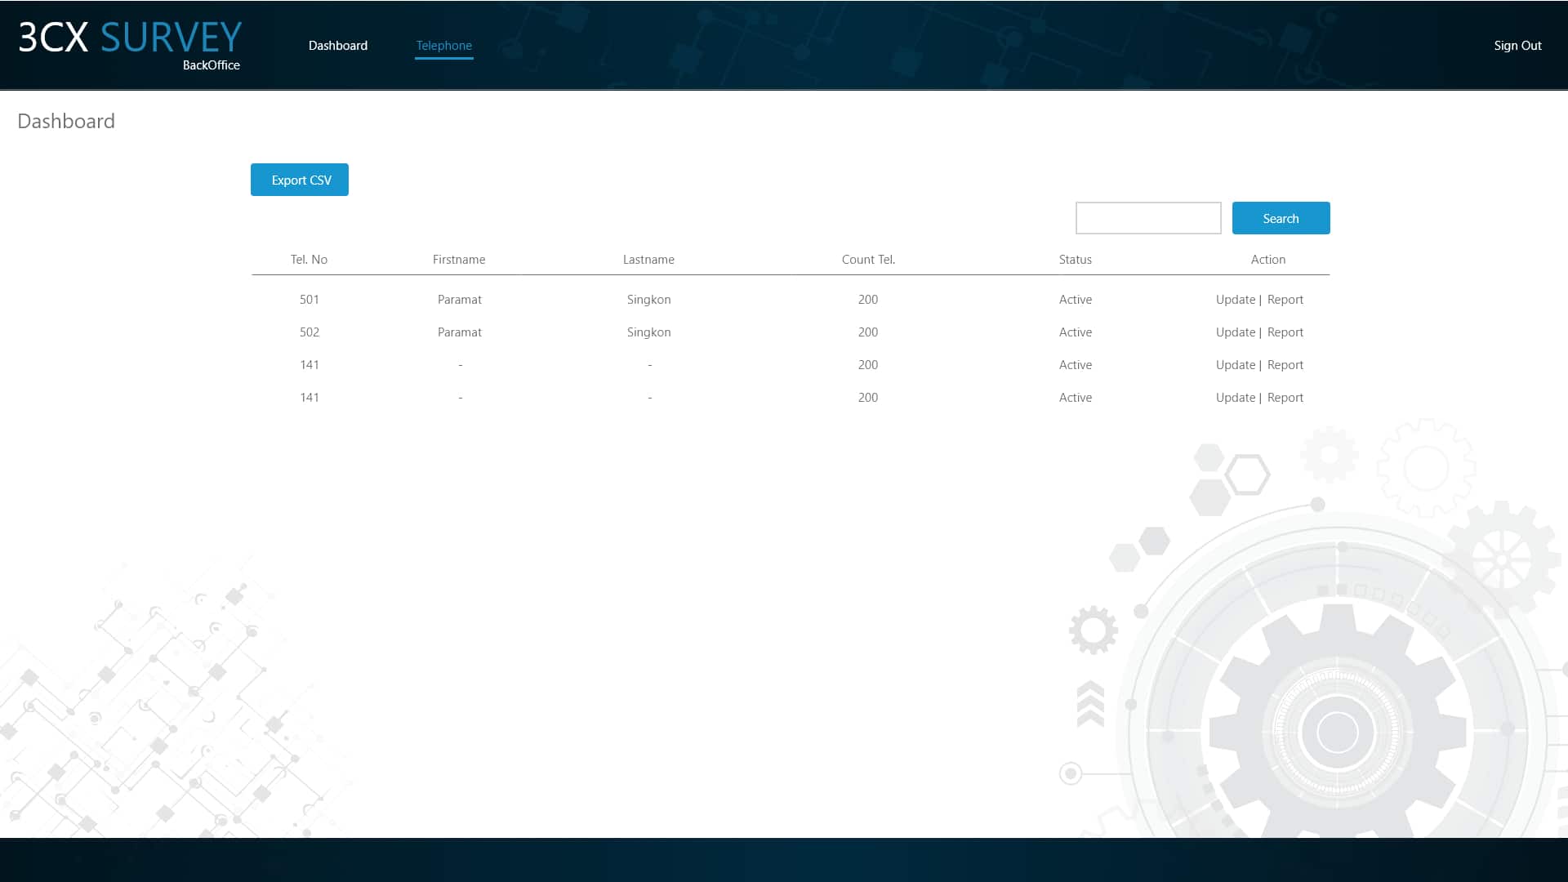Click Report action for second Tel. No 141

pyautogui.click(x=1285, y=396)
